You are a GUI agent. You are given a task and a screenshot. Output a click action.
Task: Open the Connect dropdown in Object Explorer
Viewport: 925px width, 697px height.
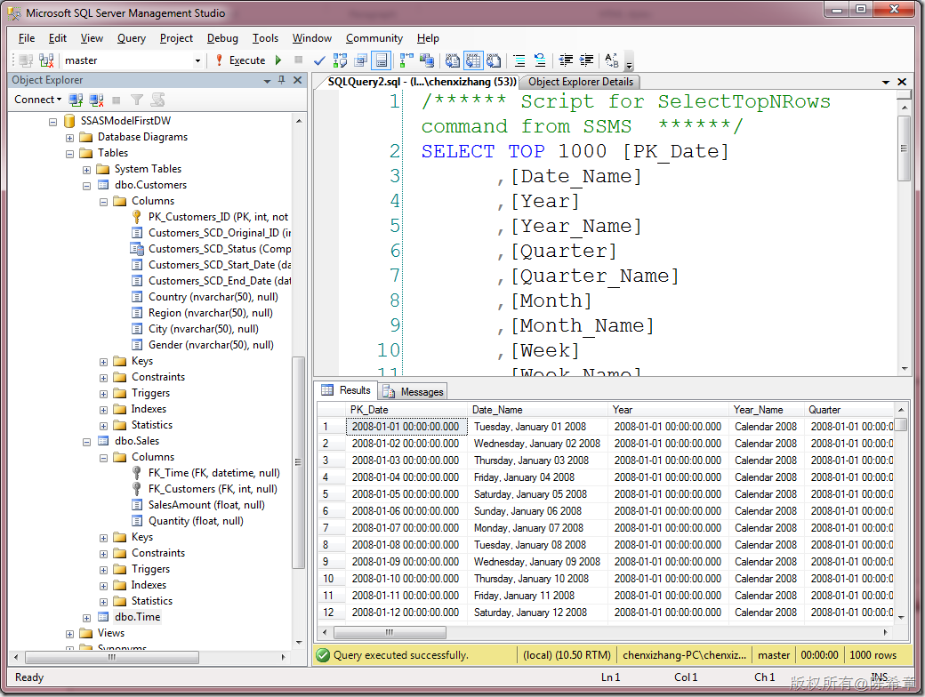point(37,100)
